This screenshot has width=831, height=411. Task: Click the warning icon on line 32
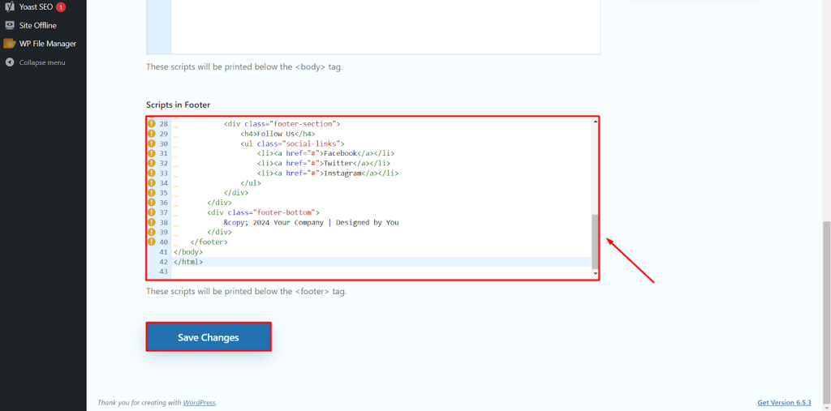[x=152, y=163]
